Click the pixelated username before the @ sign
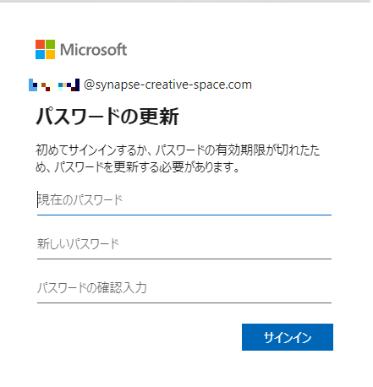Viewport: 373px width, 387px height. 54,84
